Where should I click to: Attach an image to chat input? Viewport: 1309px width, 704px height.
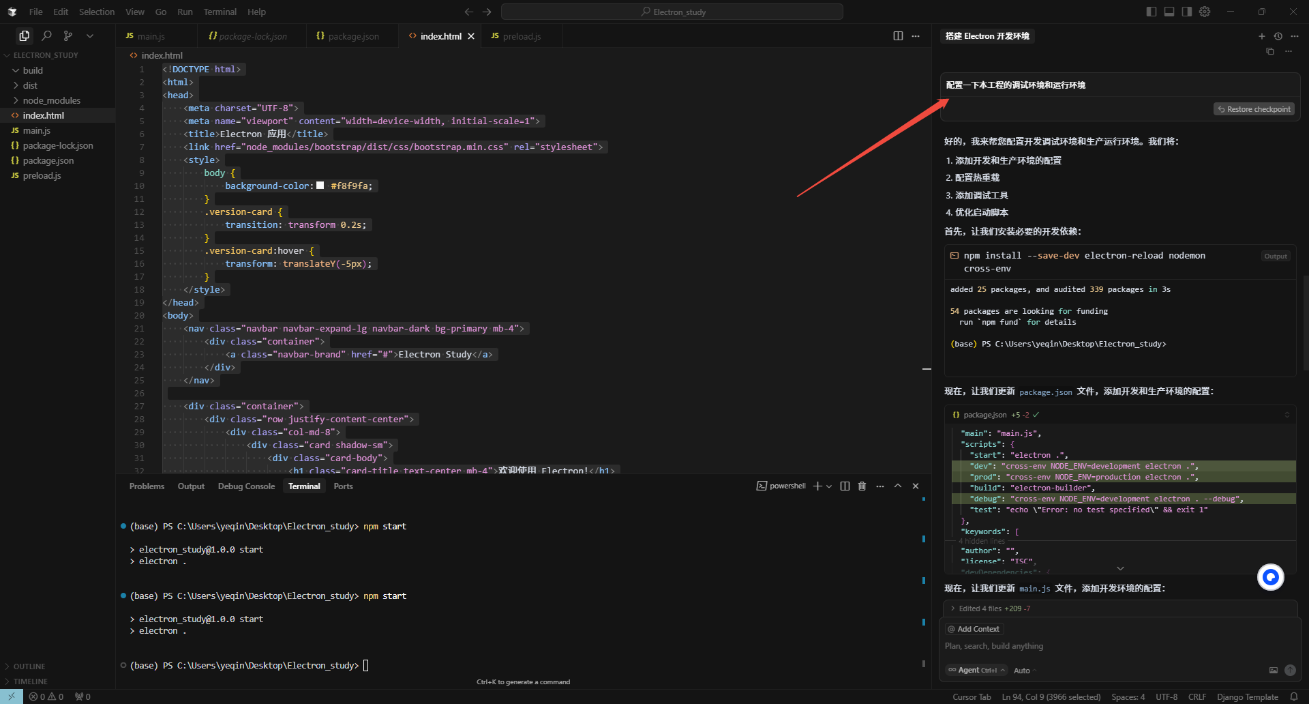click(x=1274, y=671)
